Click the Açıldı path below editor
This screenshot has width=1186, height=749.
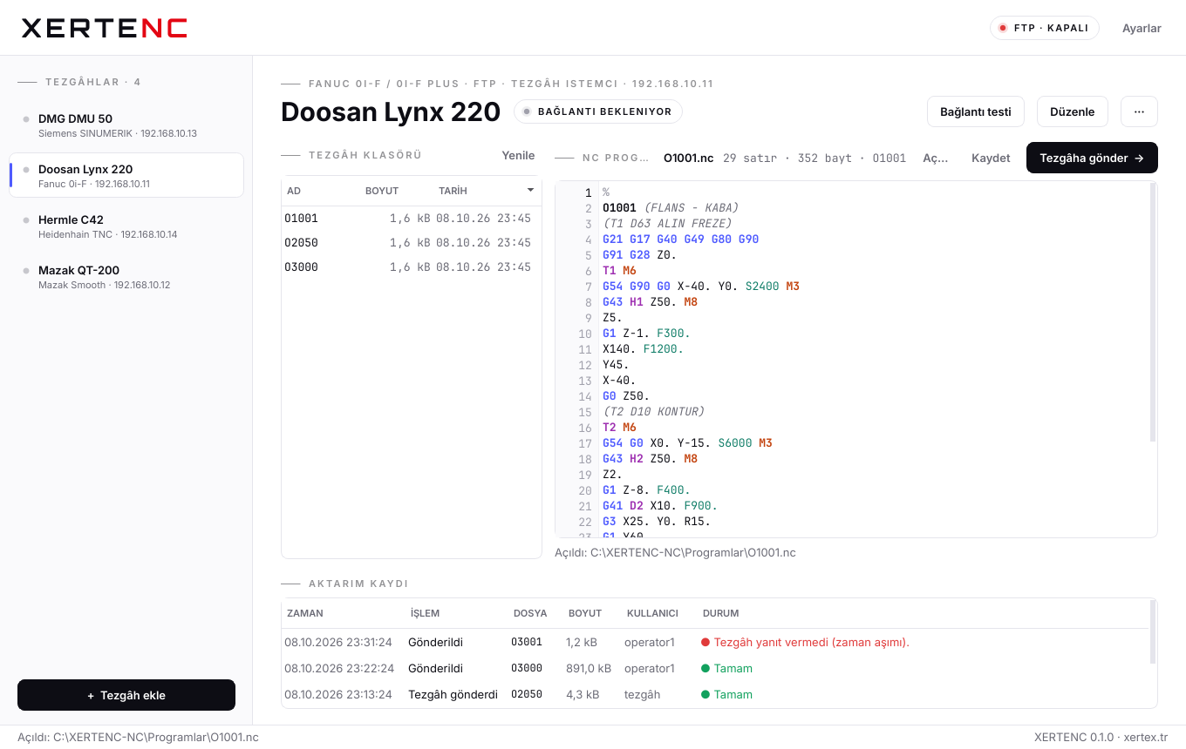click(x=676, y=552)
